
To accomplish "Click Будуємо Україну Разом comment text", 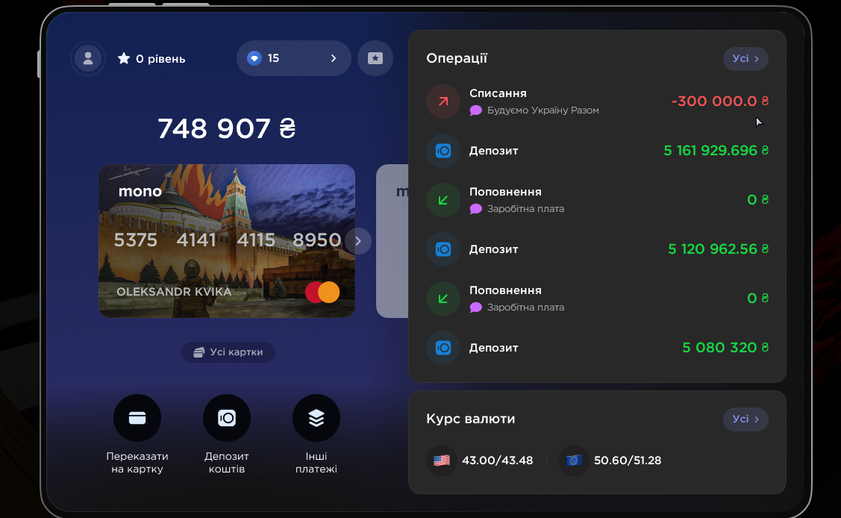I will [543, 110].
